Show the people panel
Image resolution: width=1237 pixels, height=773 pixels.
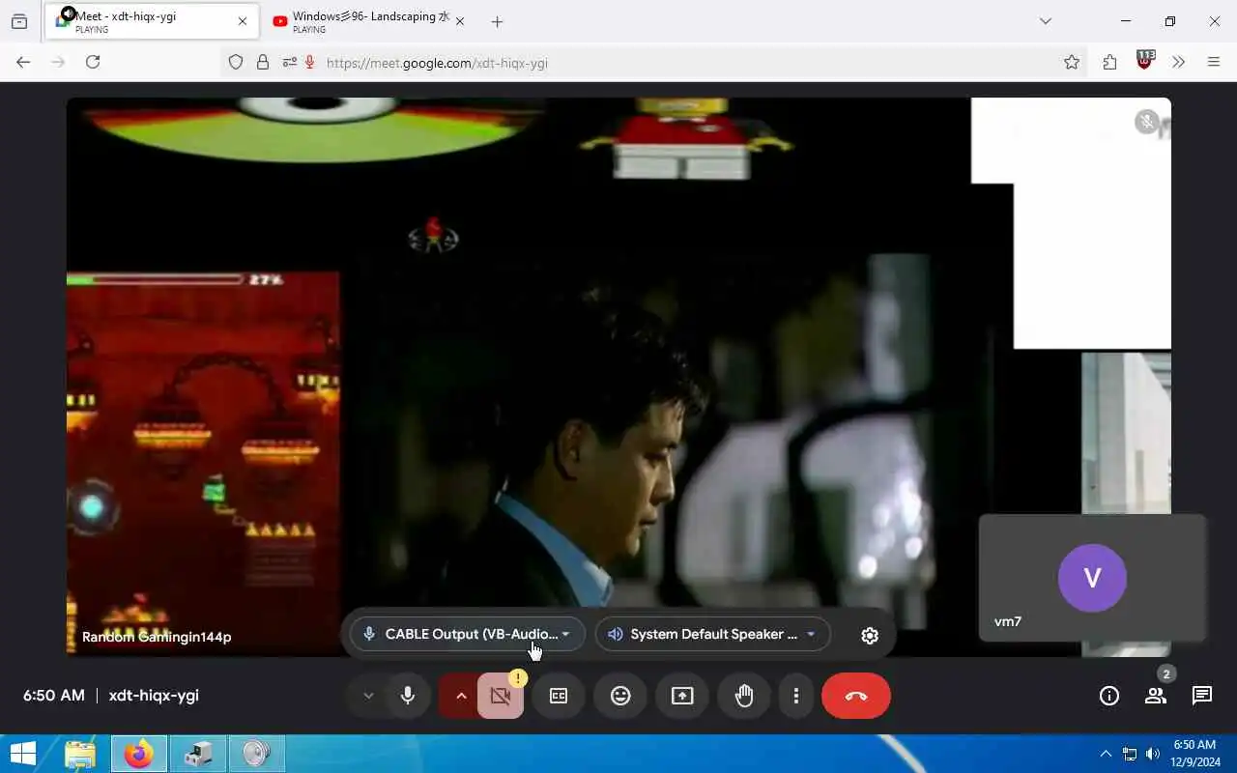click(x=1156, y=696)
